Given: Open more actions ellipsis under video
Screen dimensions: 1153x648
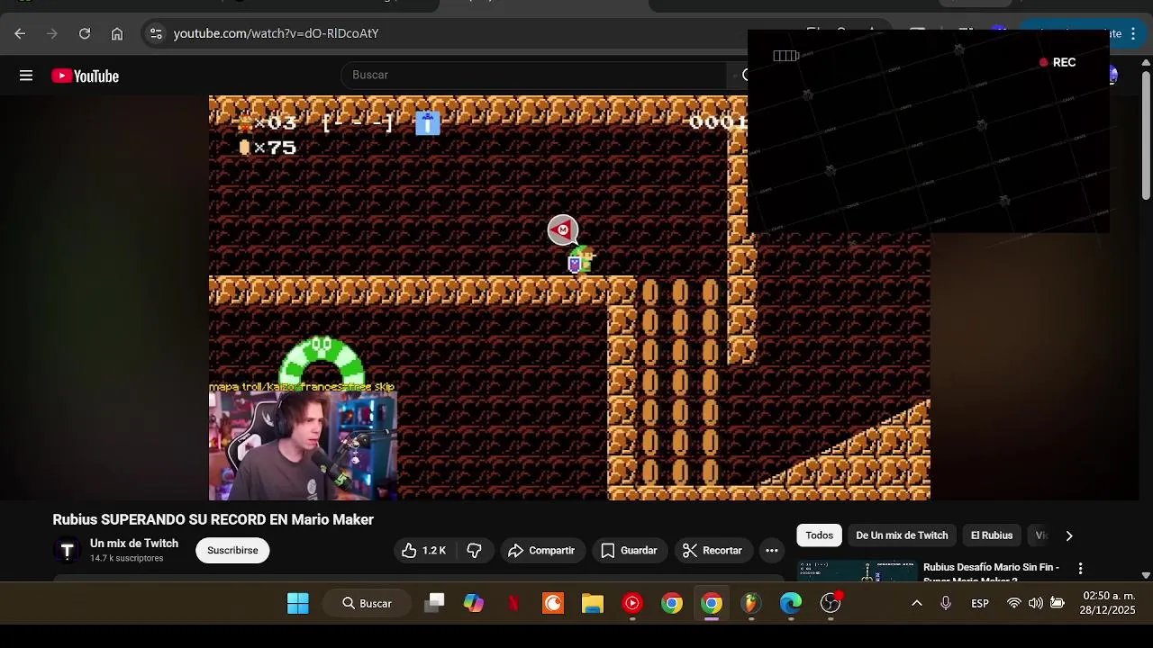Looking at the screenshot, I should click(x=772, y=550).
